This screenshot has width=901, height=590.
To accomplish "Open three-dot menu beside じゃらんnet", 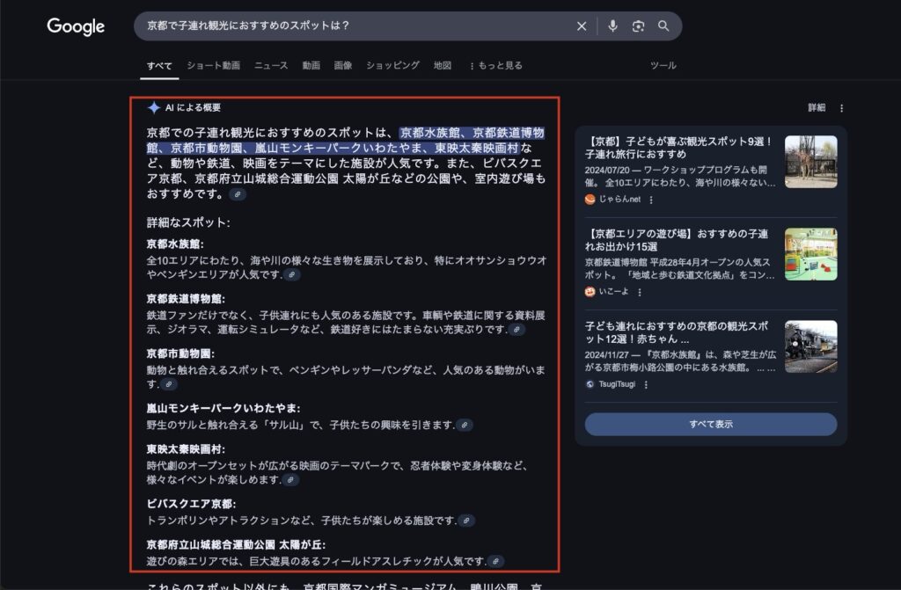I will pos(651,200).
